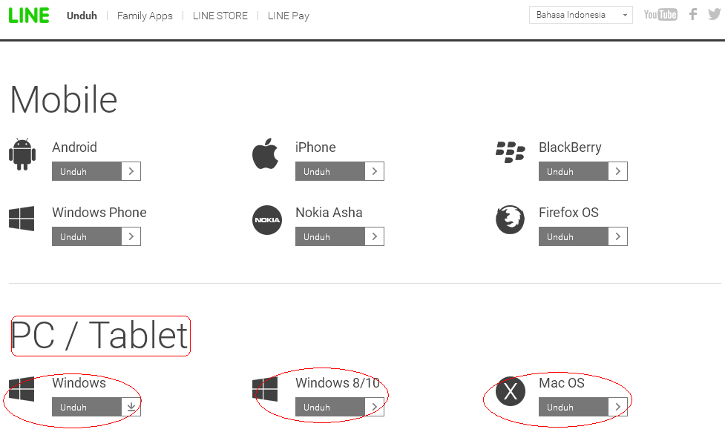Open LINE's Twitter icon
Screen dimensions: 725x432
pos(714,14)
